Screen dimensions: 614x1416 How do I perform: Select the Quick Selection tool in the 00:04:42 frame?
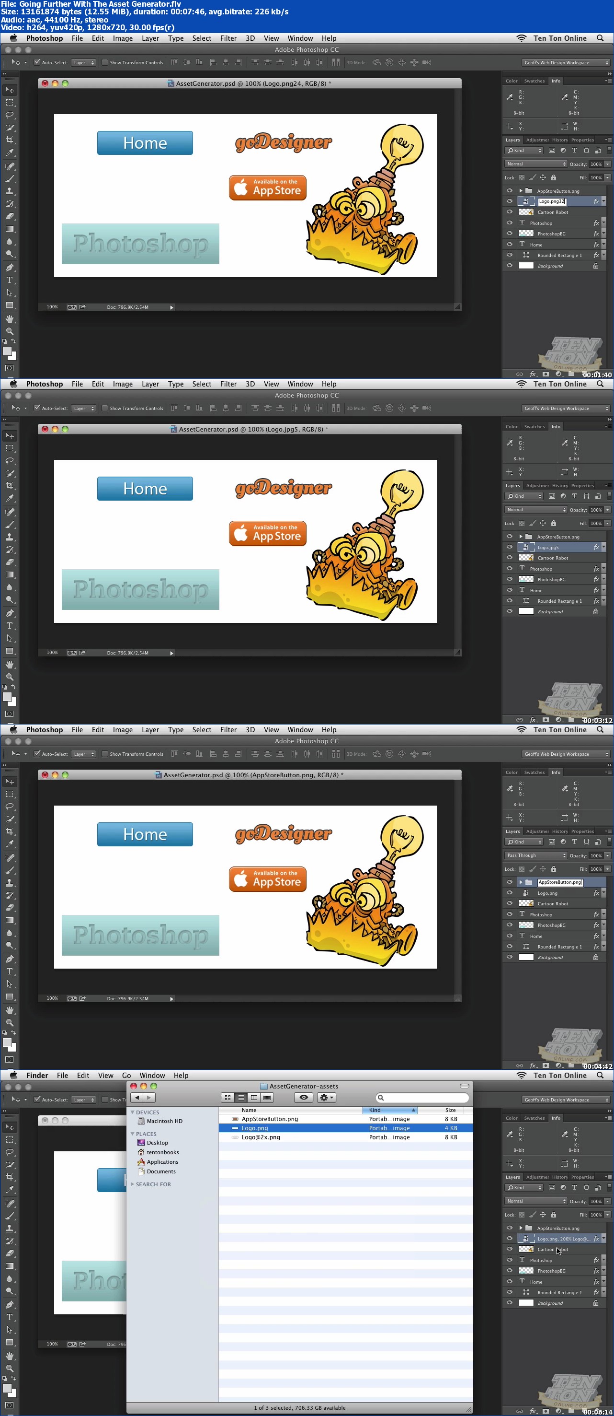click(x=9, y=819)
